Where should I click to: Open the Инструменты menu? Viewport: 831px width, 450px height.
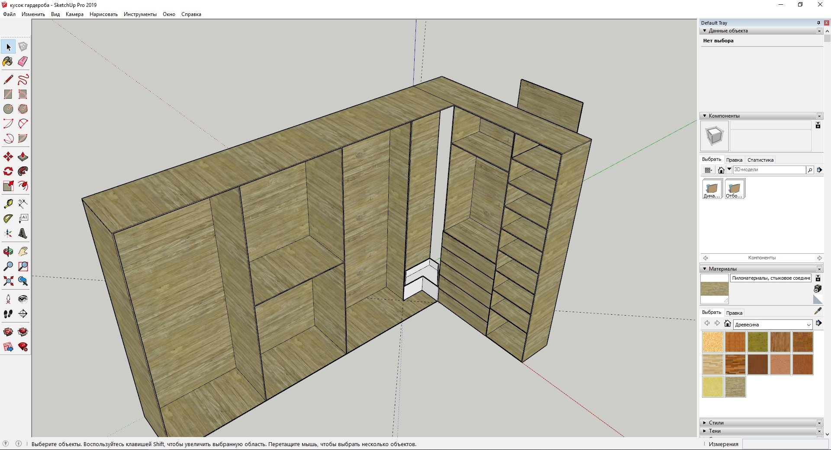140,14
